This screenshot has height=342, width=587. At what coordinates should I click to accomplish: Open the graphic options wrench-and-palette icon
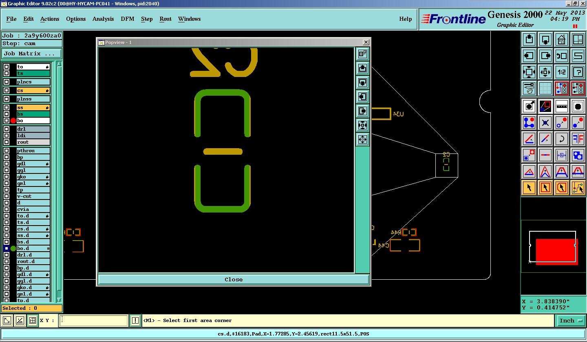click(x=529, y=88)
